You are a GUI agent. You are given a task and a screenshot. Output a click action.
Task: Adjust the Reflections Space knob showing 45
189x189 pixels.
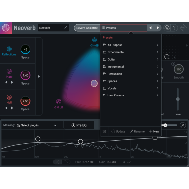point(25,49)
